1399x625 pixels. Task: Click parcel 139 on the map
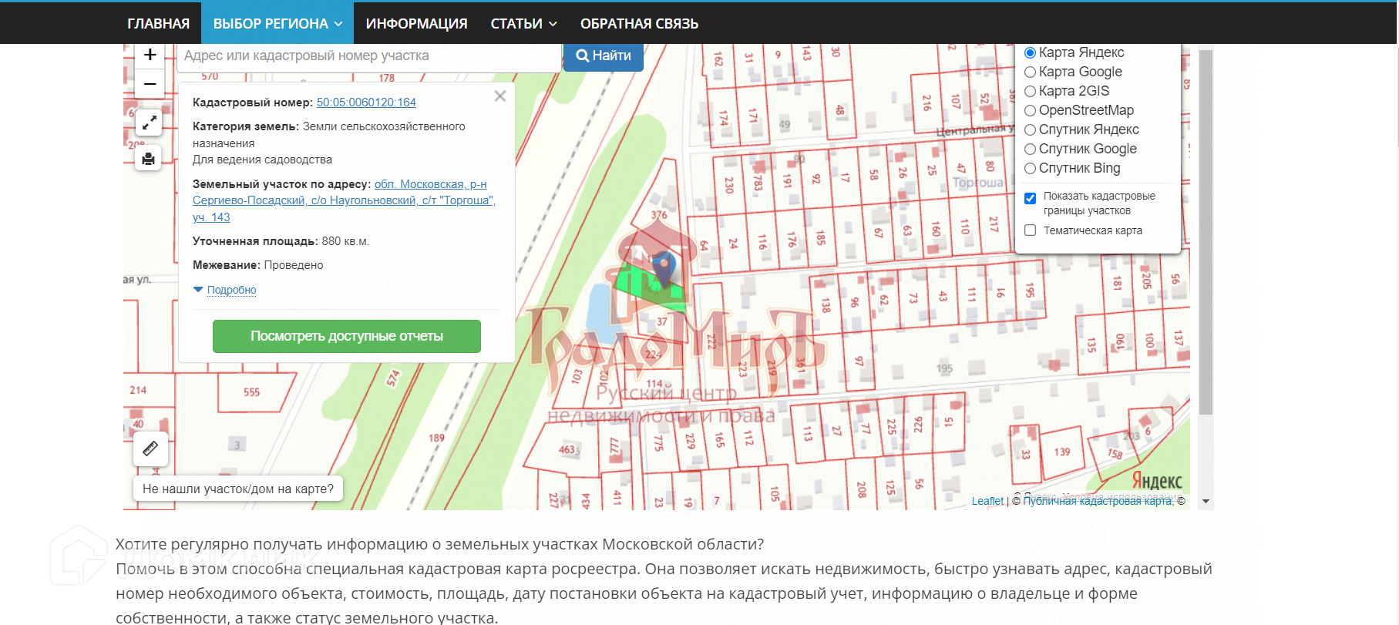[1062, 452]
